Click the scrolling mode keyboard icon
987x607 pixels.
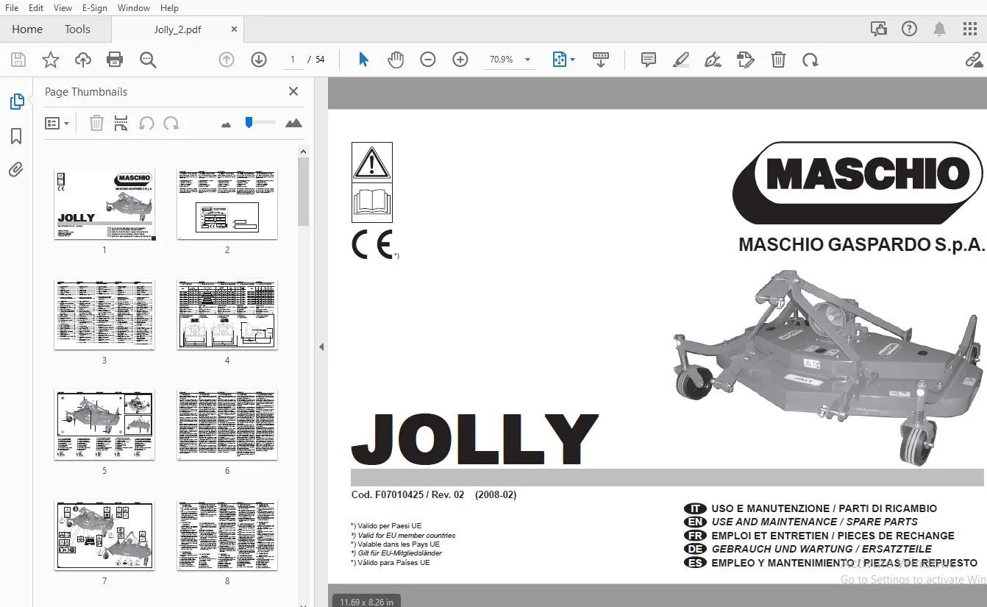(601, 60)
